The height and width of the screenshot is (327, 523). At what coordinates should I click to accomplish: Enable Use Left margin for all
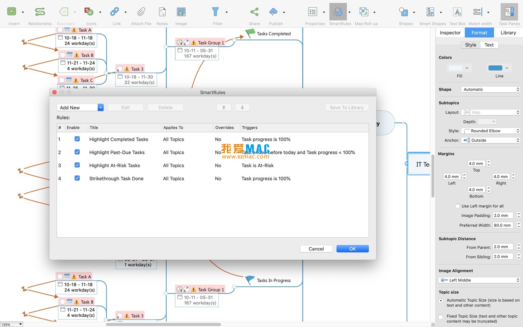[x=458, y=206]
